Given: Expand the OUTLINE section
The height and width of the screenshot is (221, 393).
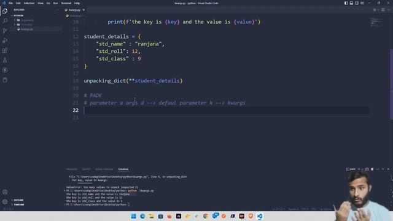Looking at the screenshot, I should tap(18, 200).
